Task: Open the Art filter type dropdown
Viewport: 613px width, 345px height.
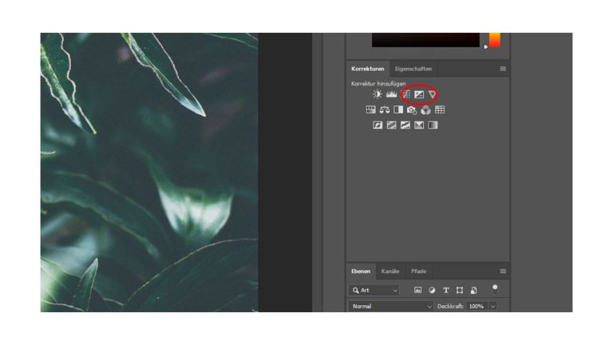Action: click(374, 290)
